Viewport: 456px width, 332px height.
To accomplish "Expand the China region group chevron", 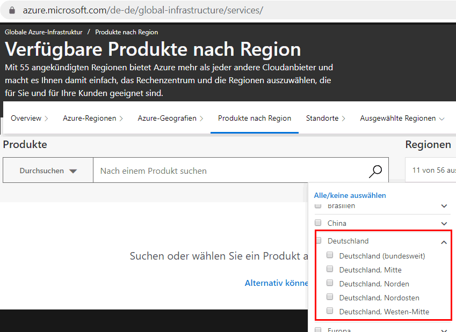I will click(444, 224).
